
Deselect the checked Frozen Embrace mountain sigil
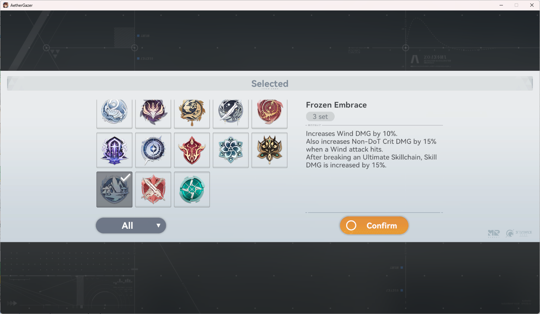pos(114,189)
